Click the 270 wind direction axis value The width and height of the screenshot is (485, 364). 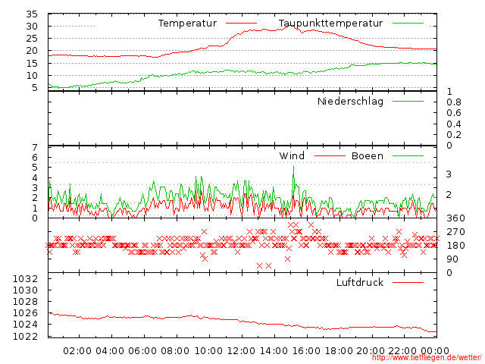[x=455, y=232]
